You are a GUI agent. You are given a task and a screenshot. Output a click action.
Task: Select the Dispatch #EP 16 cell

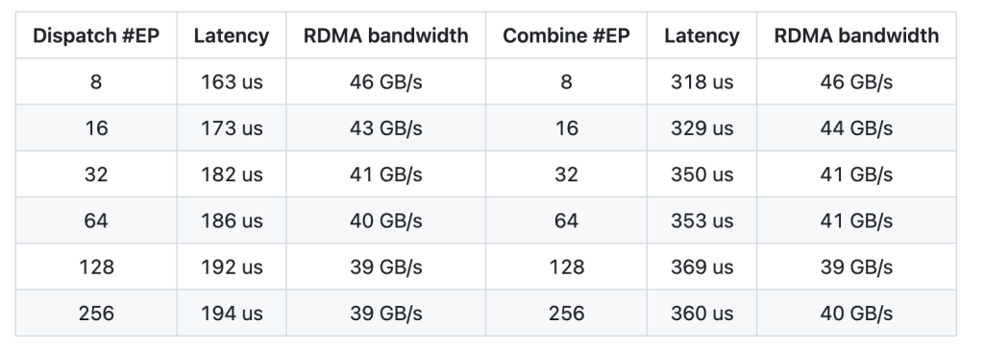[x=96, y=128]
